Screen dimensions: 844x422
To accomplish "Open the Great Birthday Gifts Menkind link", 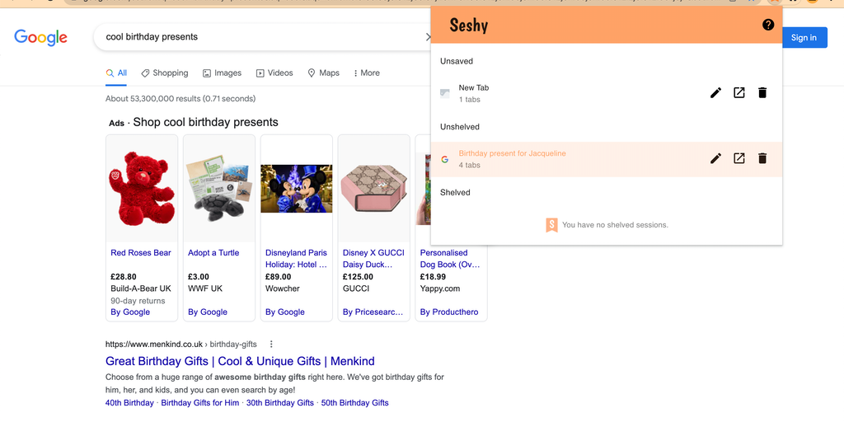I will 240,361.
